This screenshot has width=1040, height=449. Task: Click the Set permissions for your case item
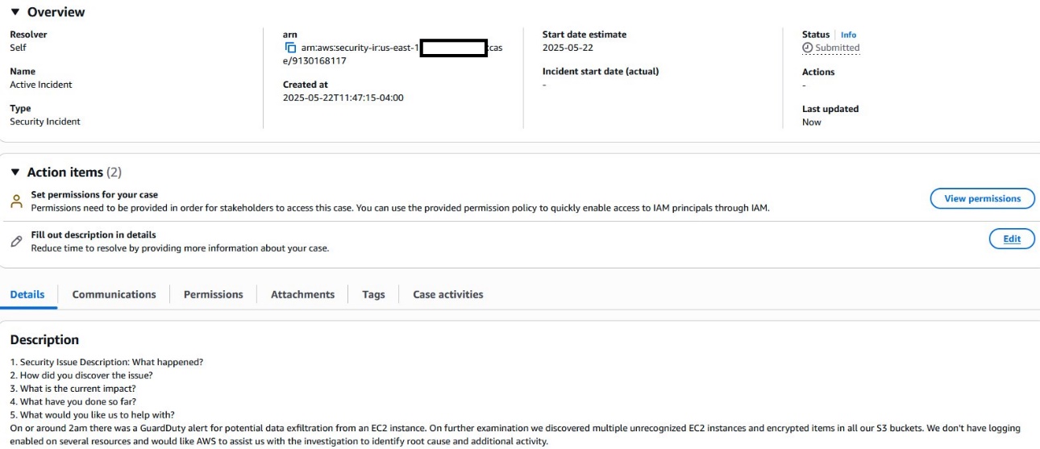point(94,194)
